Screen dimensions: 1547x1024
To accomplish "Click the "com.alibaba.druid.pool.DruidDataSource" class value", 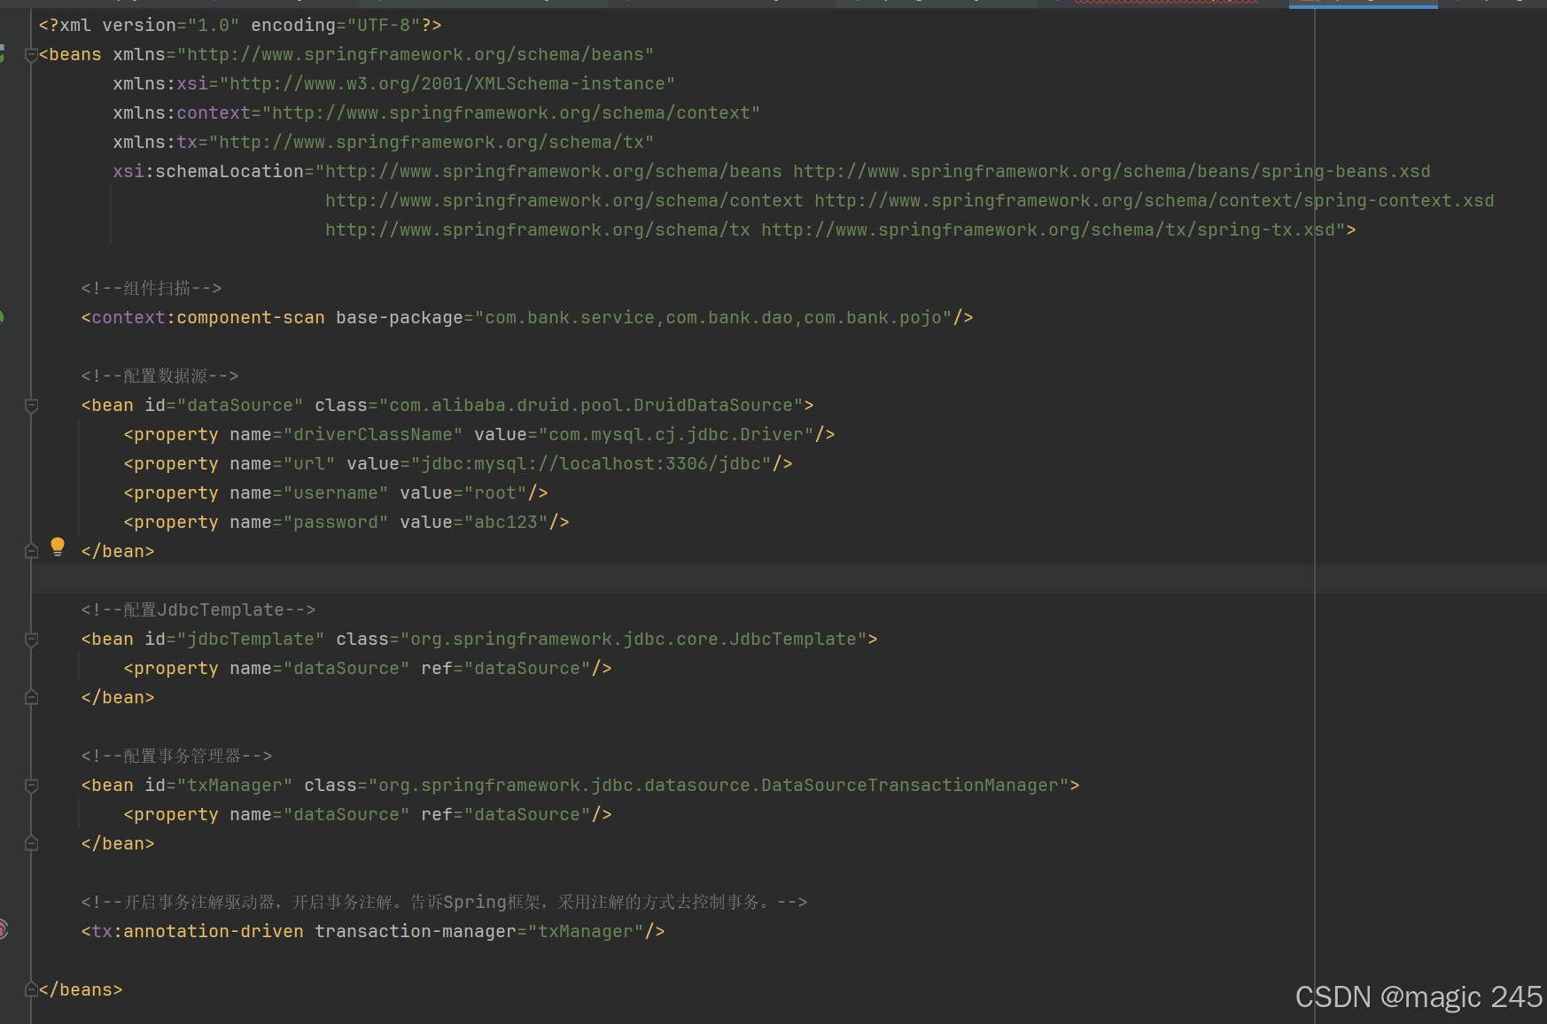I will tap(591, 406).
